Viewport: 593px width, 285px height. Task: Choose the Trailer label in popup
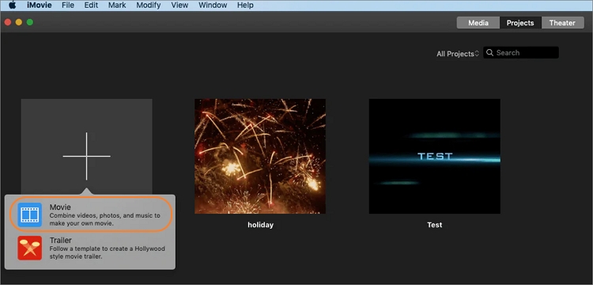(x=61, y=241)
